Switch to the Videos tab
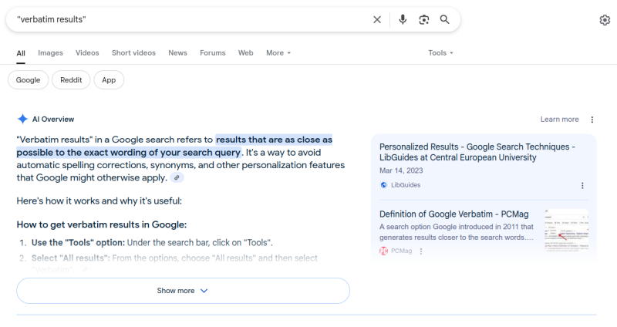The image size is (617, 327). (87, 52)
